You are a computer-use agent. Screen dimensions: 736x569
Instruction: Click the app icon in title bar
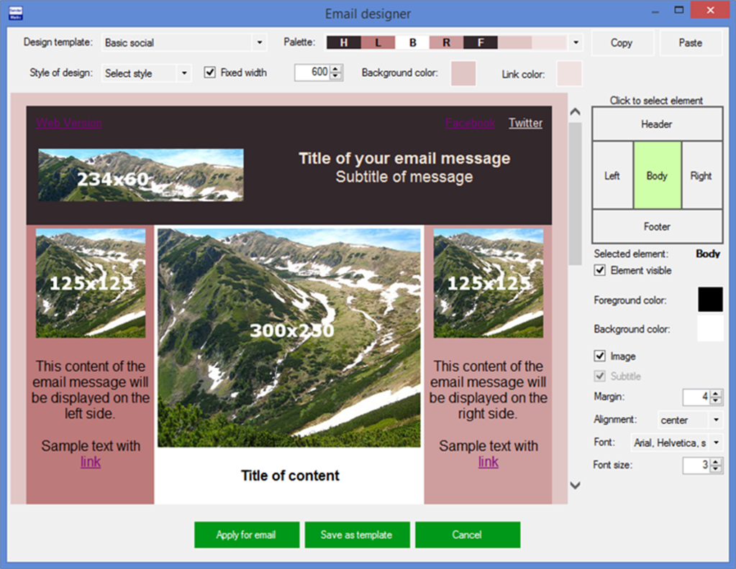(14, 13)
